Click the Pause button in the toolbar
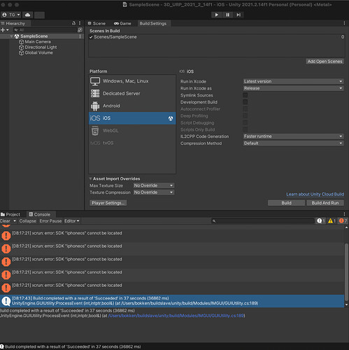 pyautogui.click(x=227, y=15)
